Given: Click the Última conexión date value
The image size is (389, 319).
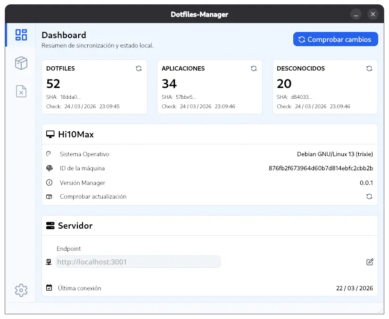Looking at the screenshot, I should [354, 288].
